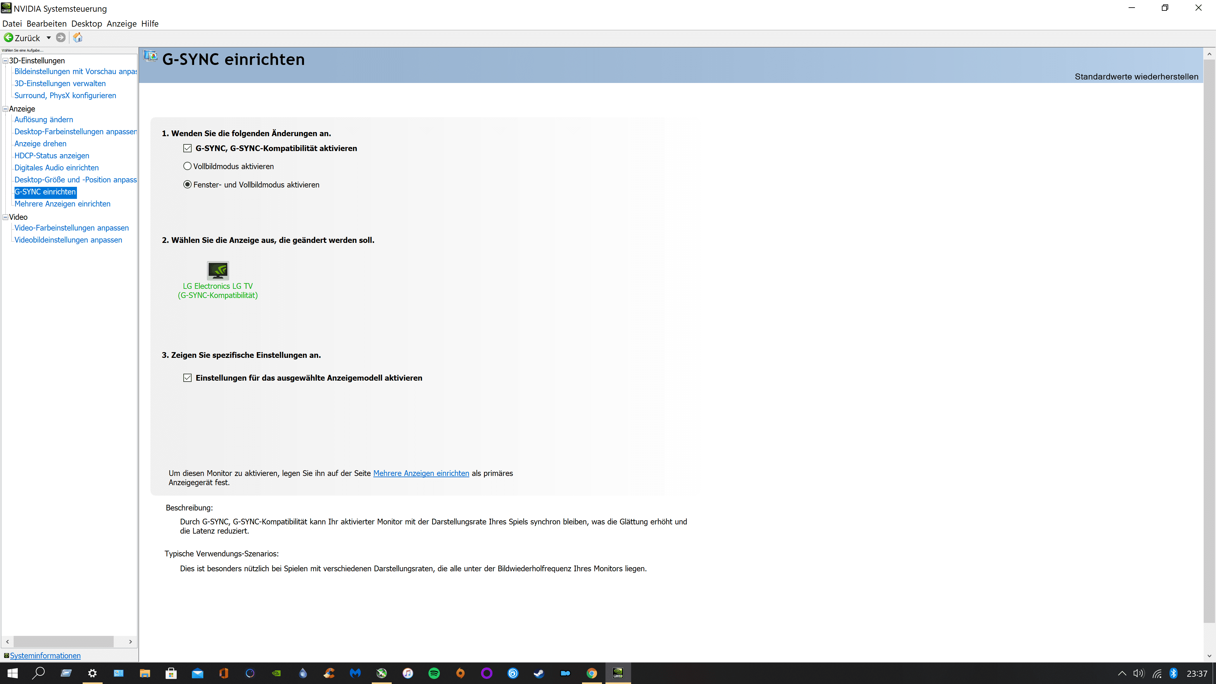The width and height of the screenshot is (1216, 684).
Task: Open Microsoft Store from taskbar
Action: [171, 673]
